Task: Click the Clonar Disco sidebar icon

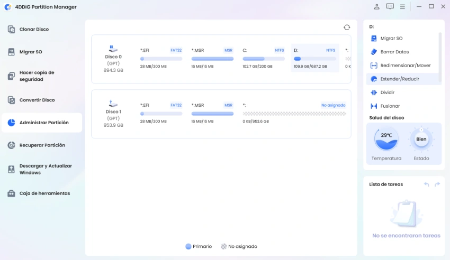Action: (x=11, y=29)
